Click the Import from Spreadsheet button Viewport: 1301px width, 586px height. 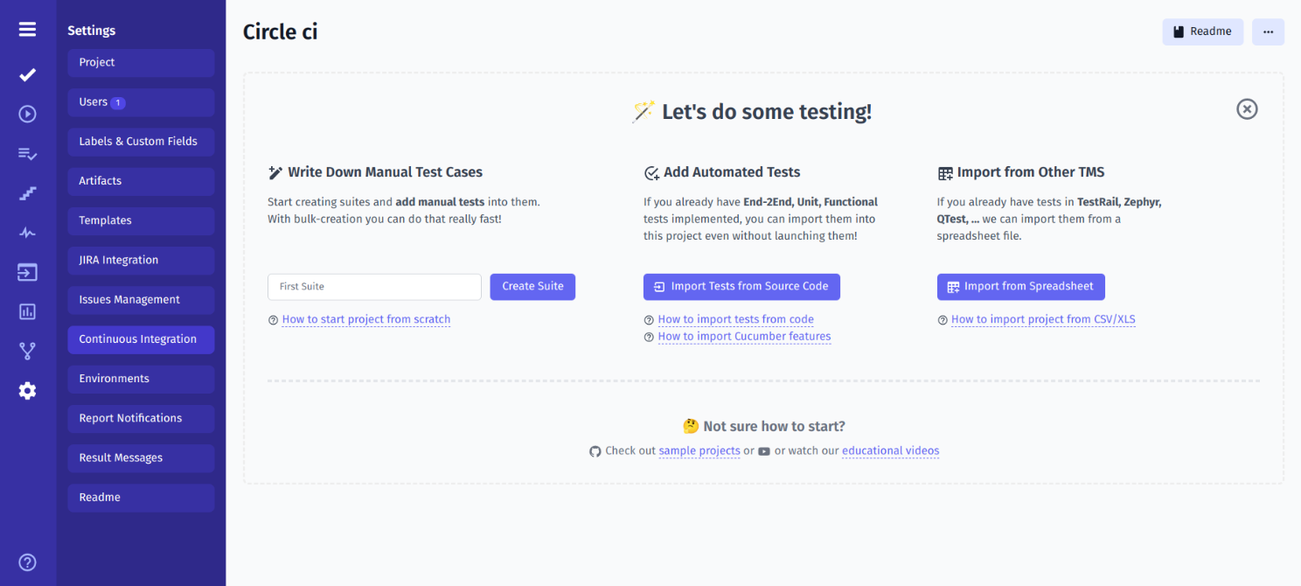click(x=1020, y=287)
